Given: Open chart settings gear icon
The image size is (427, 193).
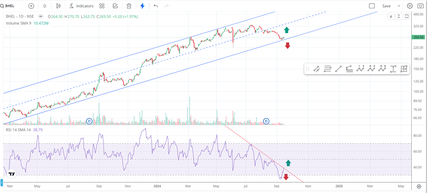Looking at the screenshot, I should 410,6.
